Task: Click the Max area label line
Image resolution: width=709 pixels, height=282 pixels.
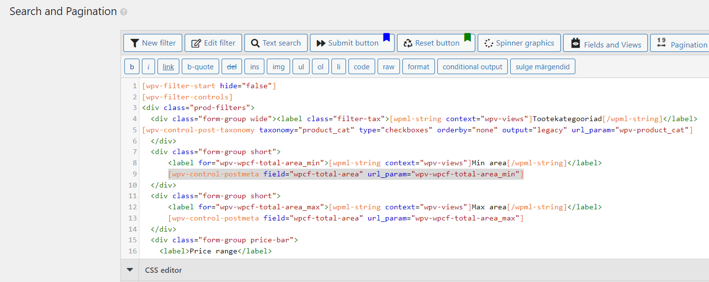Action: [385, 207]
